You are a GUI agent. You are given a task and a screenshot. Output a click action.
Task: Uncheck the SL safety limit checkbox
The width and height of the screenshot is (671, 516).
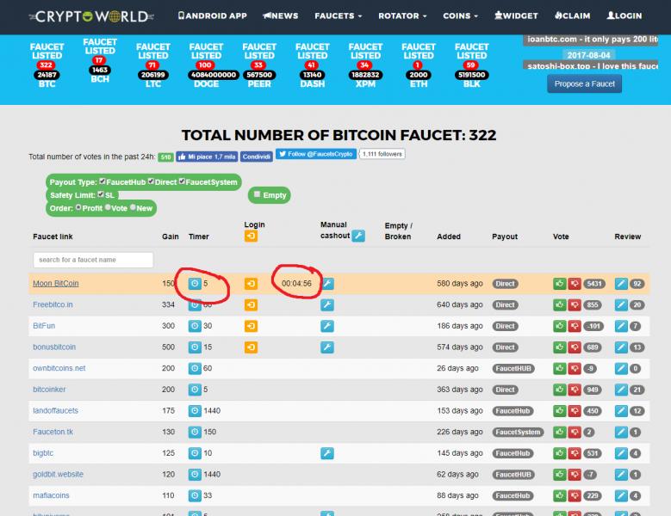101,195
